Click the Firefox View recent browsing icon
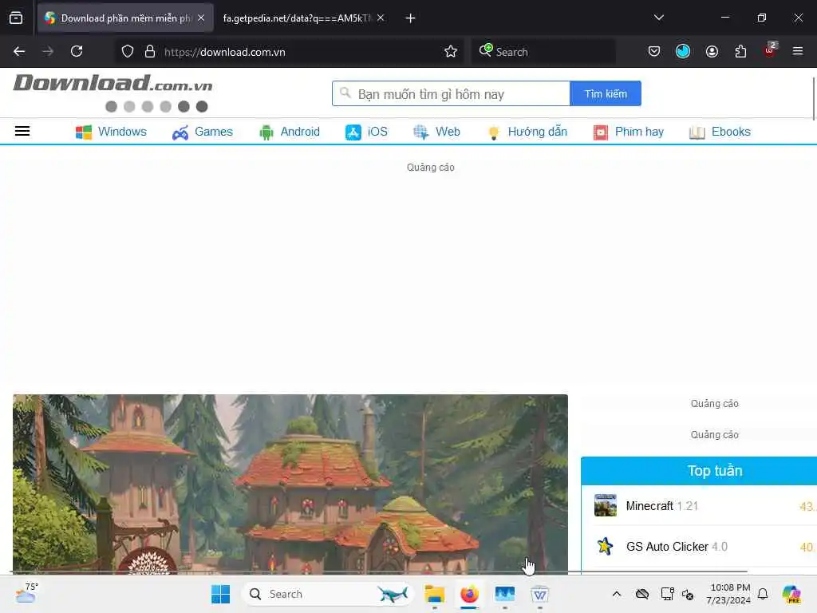This screenshot has height=613, width=817. [x=16, y=18]
